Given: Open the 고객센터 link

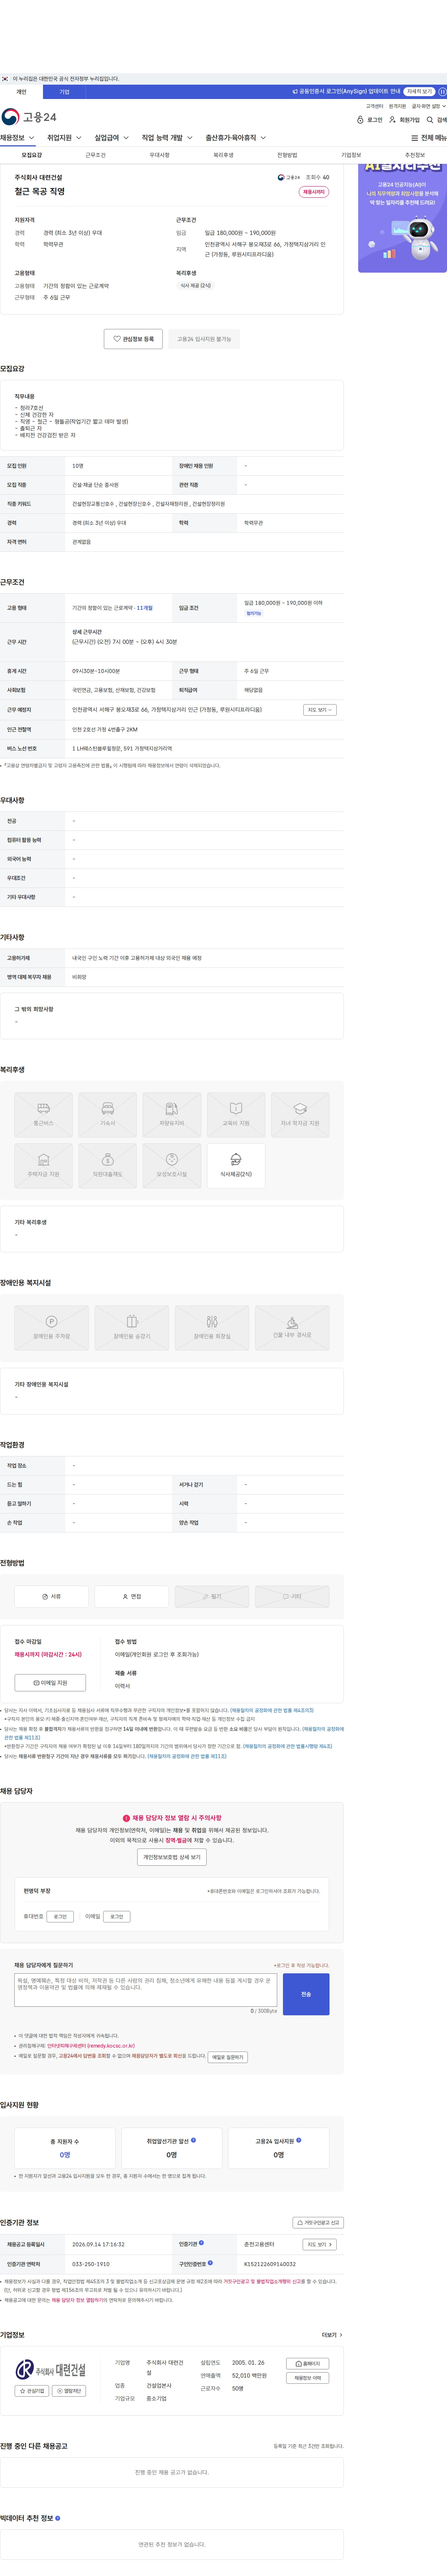Looking at the screenshot, I should point(374,106).
